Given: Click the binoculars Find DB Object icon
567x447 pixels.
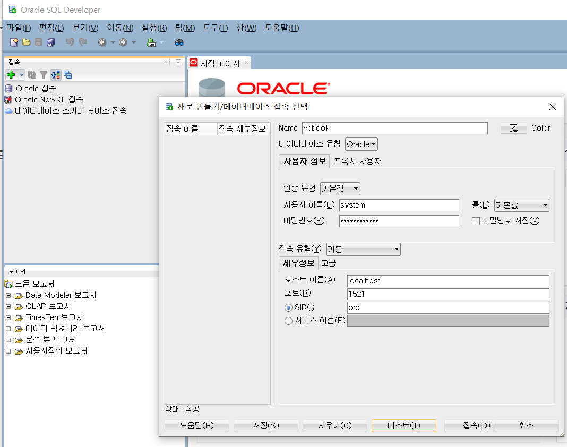Looking at the screenshot, I should (179, 42).
